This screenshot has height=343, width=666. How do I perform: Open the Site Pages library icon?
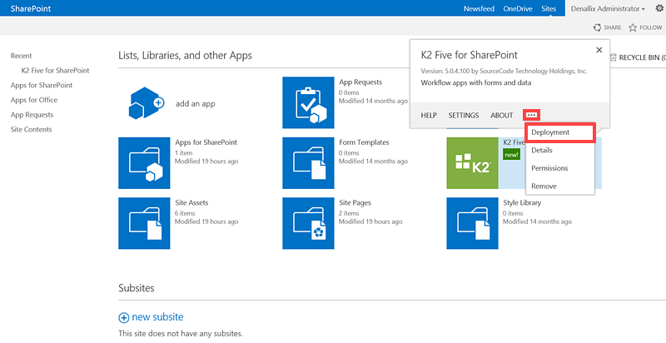point(308,223)
